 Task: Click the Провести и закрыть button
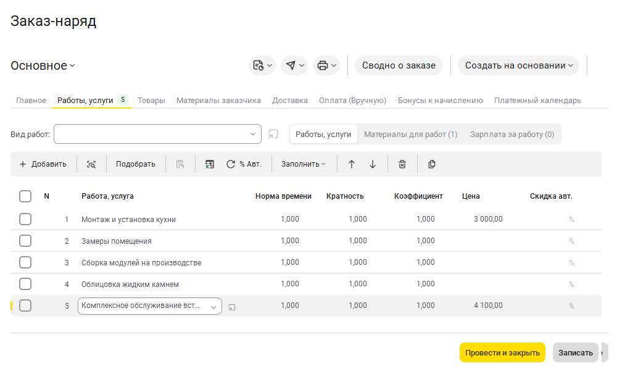point(502,353)
